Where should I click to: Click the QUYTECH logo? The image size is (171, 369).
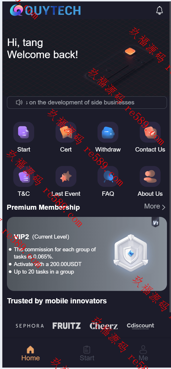tap(45, 10)
